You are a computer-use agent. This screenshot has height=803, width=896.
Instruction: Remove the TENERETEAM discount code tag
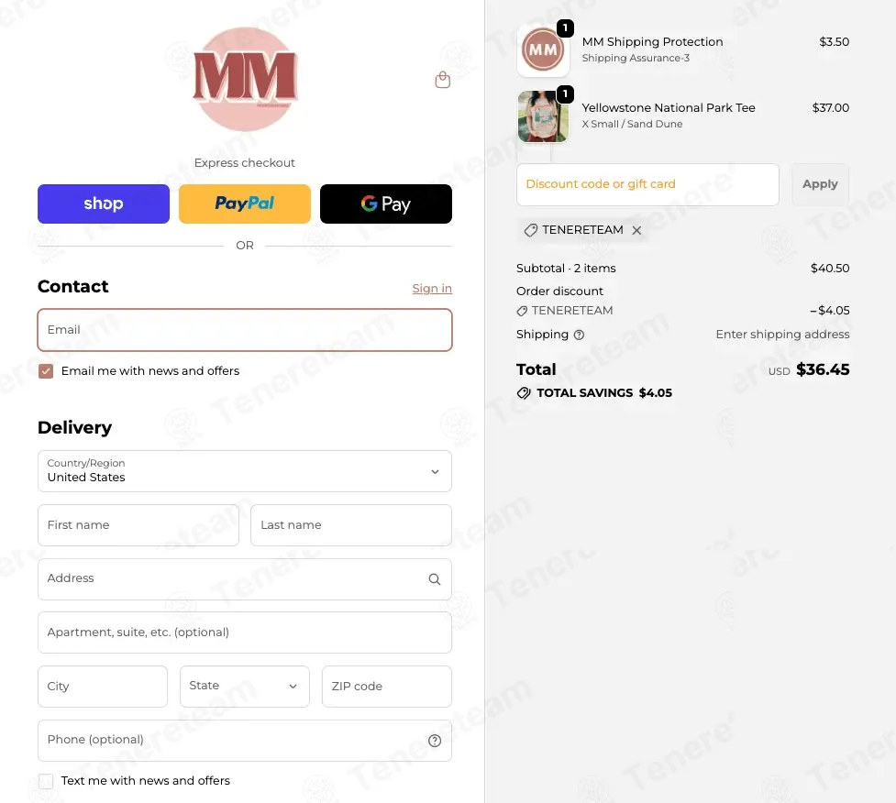click(636, 230)
